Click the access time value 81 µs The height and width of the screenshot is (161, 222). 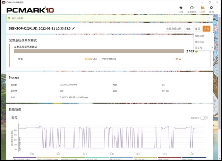(x=178, y=59)
